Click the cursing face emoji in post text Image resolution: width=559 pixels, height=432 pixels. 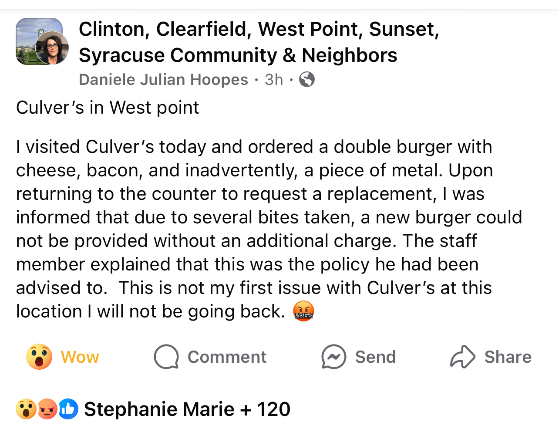point(303,311)
